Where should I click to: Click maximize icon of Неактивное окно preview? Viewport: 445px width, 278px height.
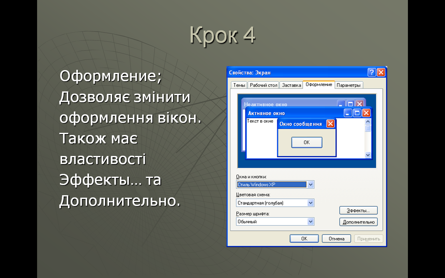click(x=350, y=104)
